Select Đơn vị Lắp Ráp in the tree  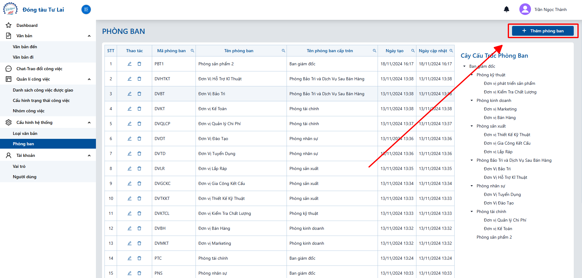[x=498, y=152]
